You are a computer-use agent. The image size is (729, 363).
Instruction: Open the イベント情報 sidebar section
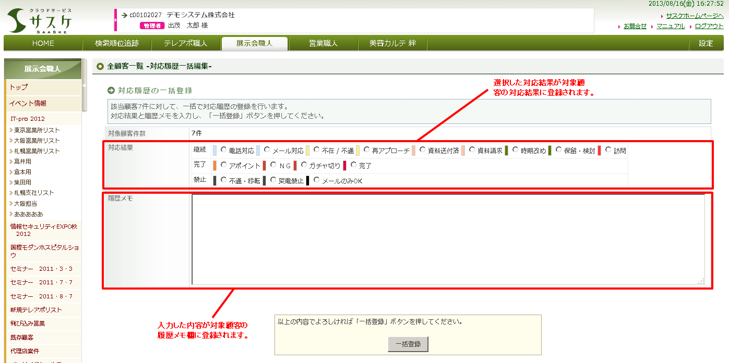tap(28, 103)
